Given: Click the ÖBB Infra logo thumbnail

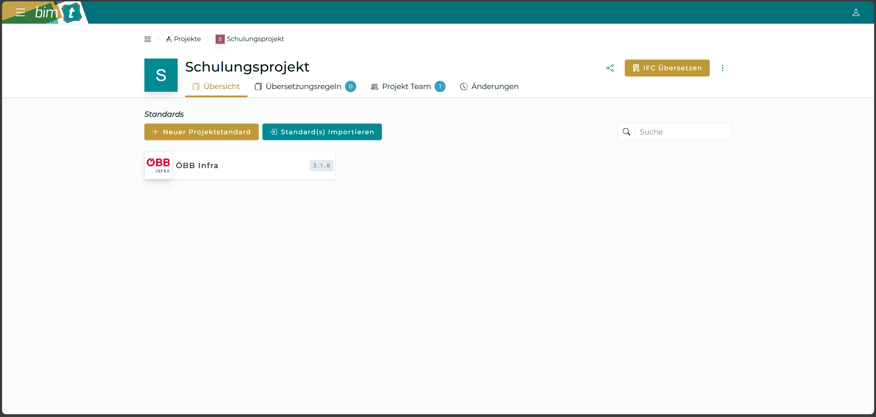Looking at the screenshot, I should (158, 165).
